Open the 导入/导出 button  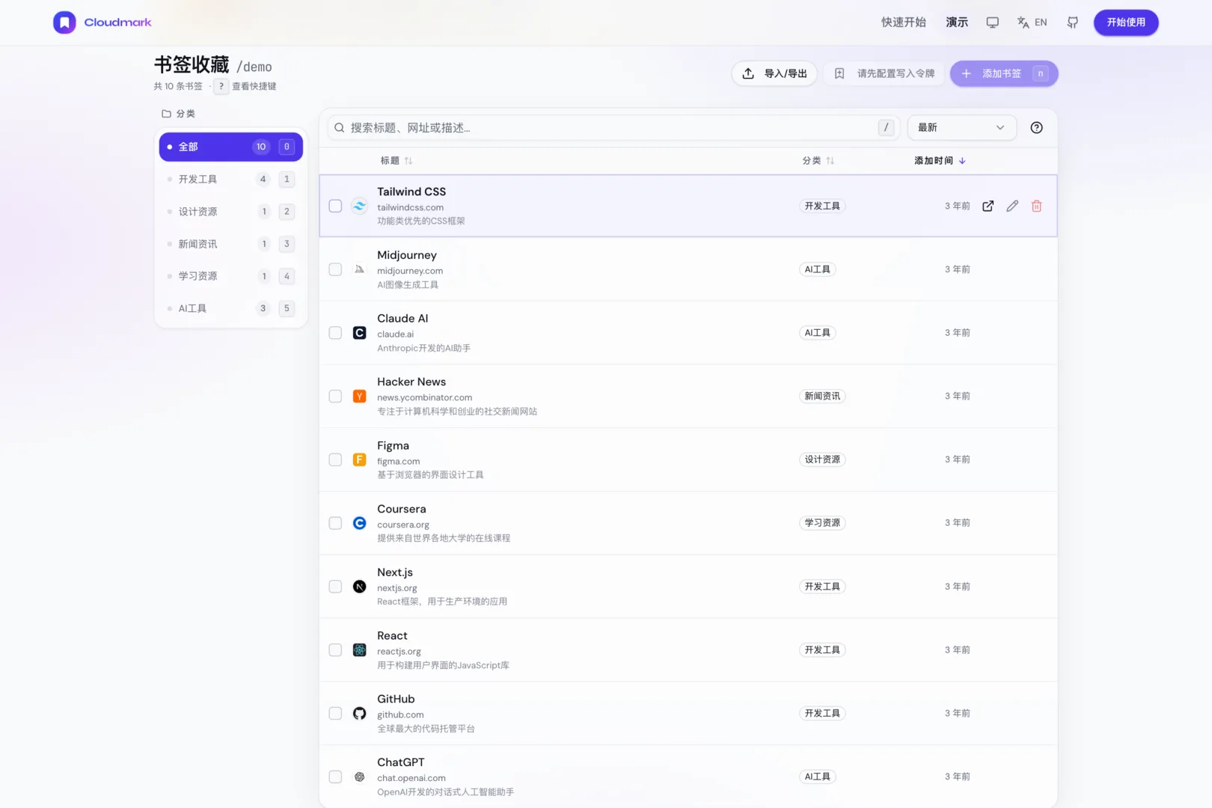[x=774, y=73]
